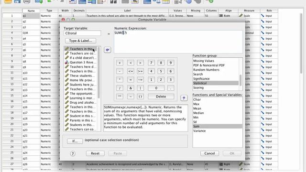Select the Cfvar function
This screenshot has width=306, height=172.
click(x=218, y=100)
